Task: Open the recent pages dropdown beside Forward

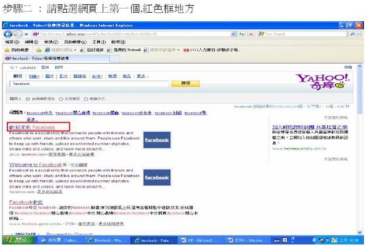Action: (26, 35)
